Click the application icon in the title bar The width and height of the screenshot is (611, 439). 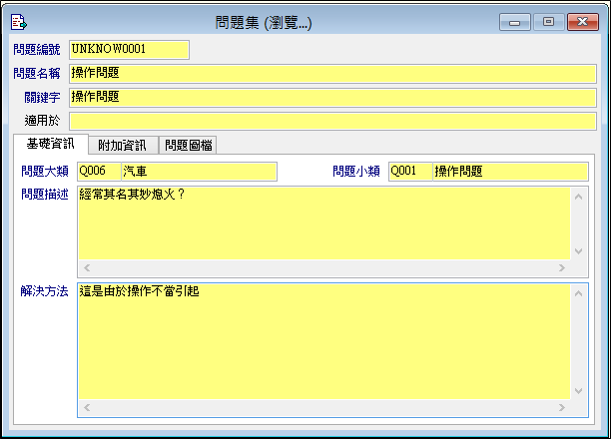coord(18,21)
